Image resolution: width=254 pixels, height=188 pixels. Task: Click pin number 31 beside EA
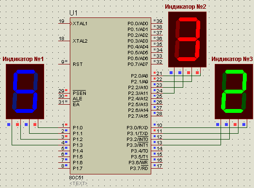[62, 102]
